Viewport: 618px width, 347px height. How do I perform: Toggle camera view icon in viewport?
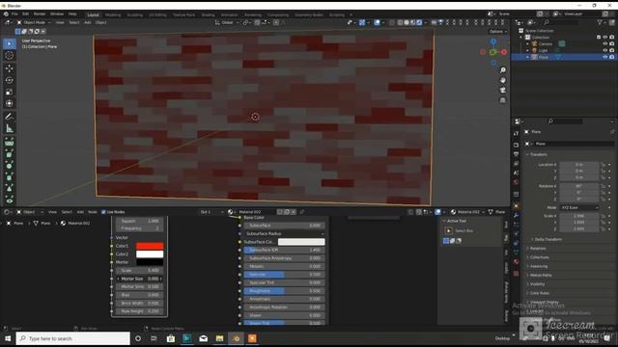tap(502, 91)
